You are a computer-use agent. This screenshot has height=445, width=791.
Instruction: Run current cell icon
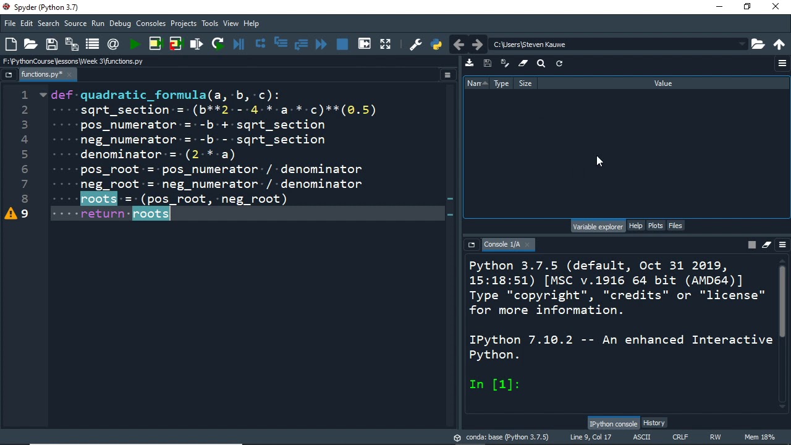click(x=155, y=44)
